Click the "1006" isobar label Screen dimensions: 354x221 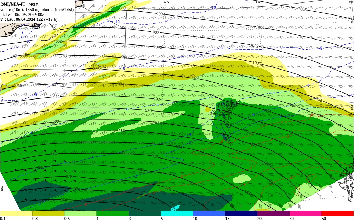(x=302, y=9)
